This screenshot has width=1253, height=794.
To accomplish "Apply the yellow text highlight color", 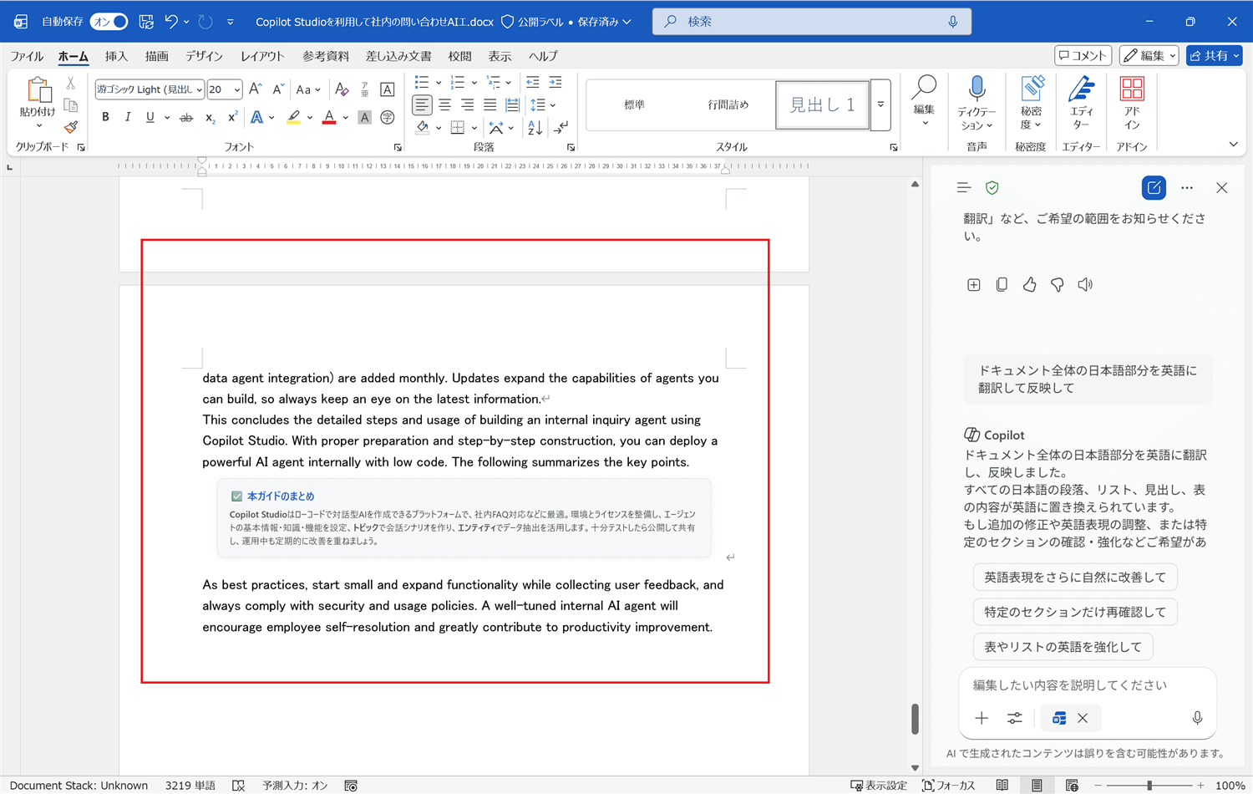I will (293, 118).
